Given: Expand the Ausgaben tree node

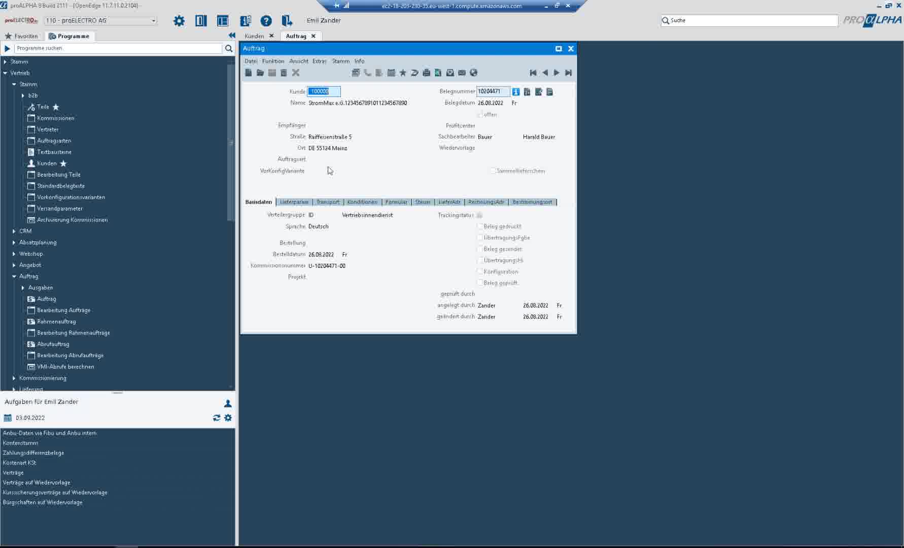Looking at the screenshot, I should pyautogui.click(x=23, y=288).
